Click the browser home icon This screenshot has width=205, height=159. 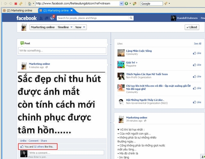(x=30, y=4)
